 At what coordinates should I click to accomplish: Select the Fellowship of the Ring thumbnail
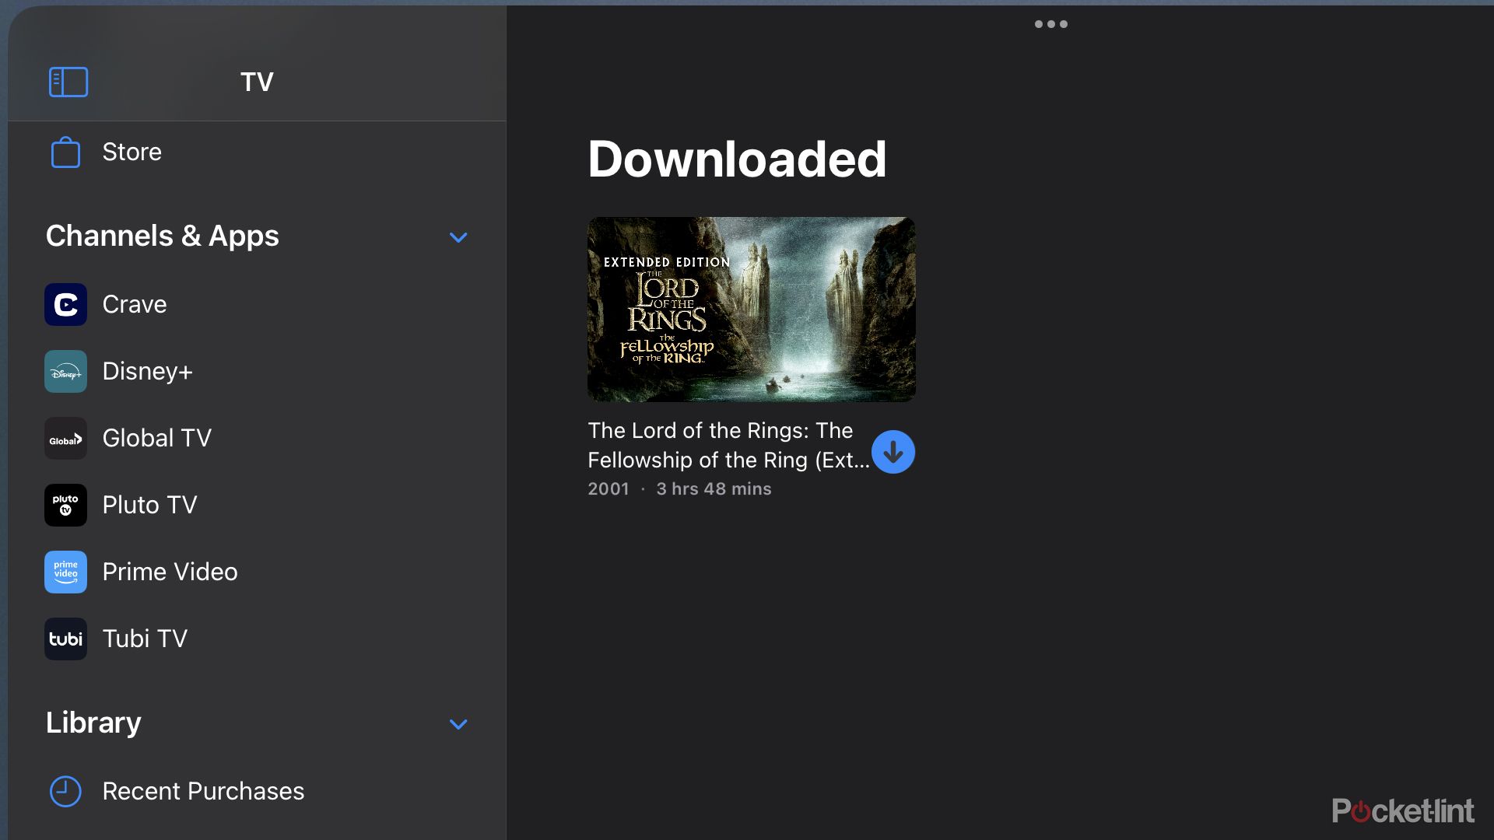point(751,309)
